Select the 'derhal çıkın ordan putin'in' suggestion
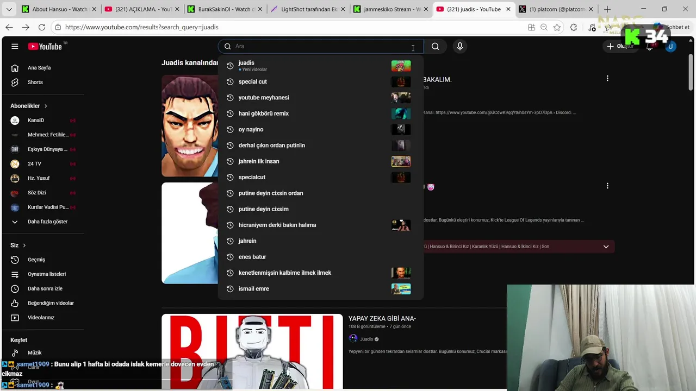 tap(320, 146)
